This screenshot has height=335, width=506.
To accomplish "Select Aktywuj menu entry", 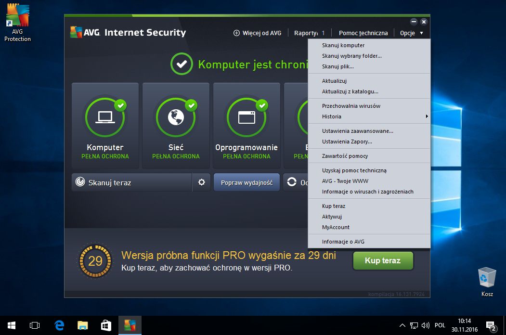I will click(369, 217).
